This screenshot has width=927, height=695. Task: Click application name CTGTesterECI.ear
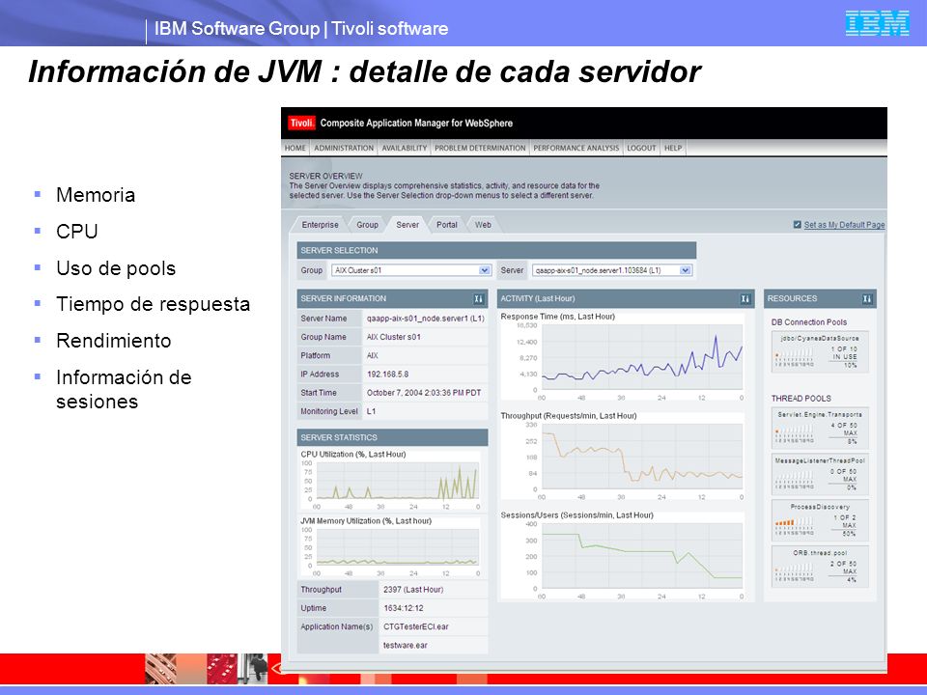pyautogui.click(x=415, y=626)
